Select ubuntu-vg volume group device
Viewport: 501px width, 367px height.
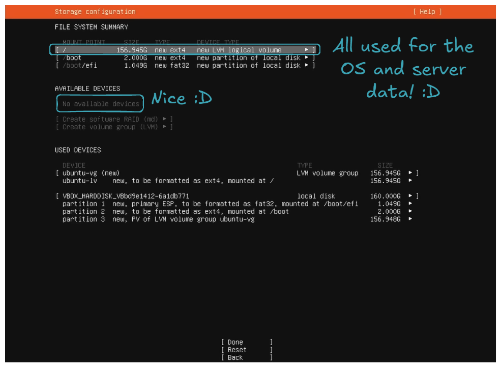(x=92, y=173)
